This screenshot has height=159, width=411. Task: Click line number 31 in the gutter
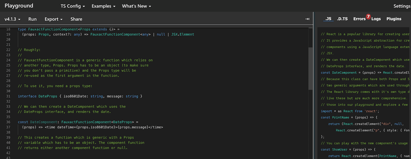click(8, 96)
